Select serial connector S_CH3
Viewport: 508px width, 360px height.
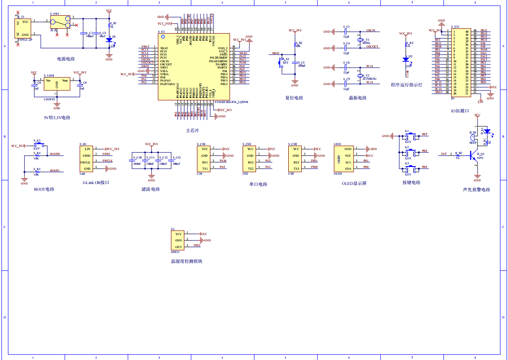295,159
